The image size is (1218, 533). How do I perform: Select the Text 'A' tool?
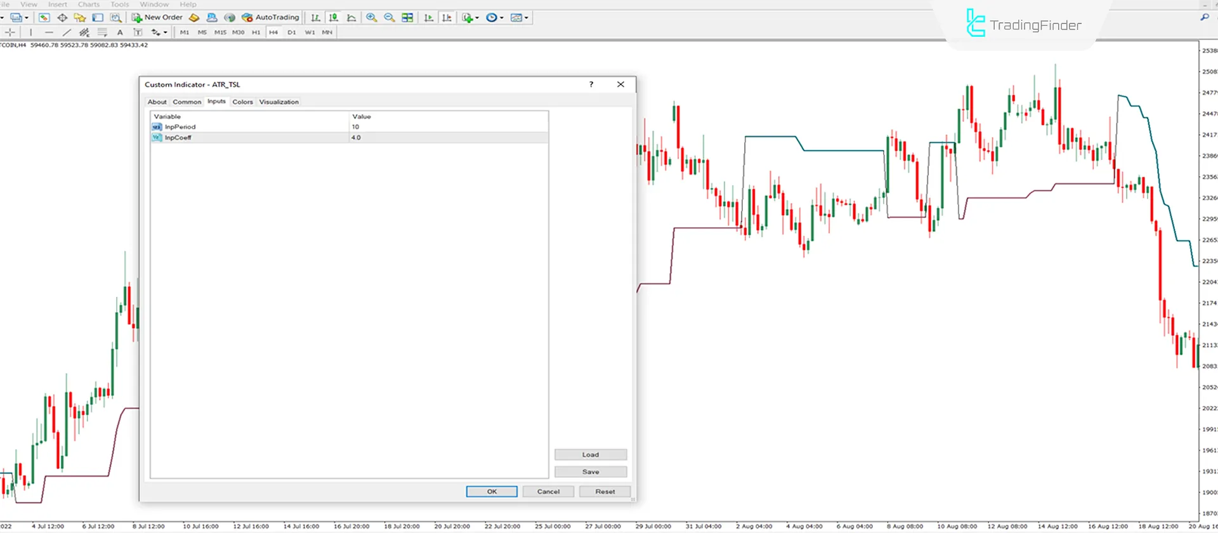tap(120, 32)
